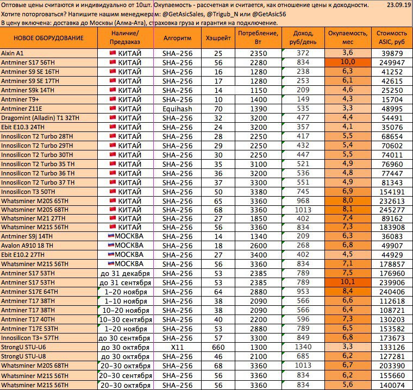The image size is (413, 390).
Task: Click the light '3,6' payback cell
Action: pos(348,53)
